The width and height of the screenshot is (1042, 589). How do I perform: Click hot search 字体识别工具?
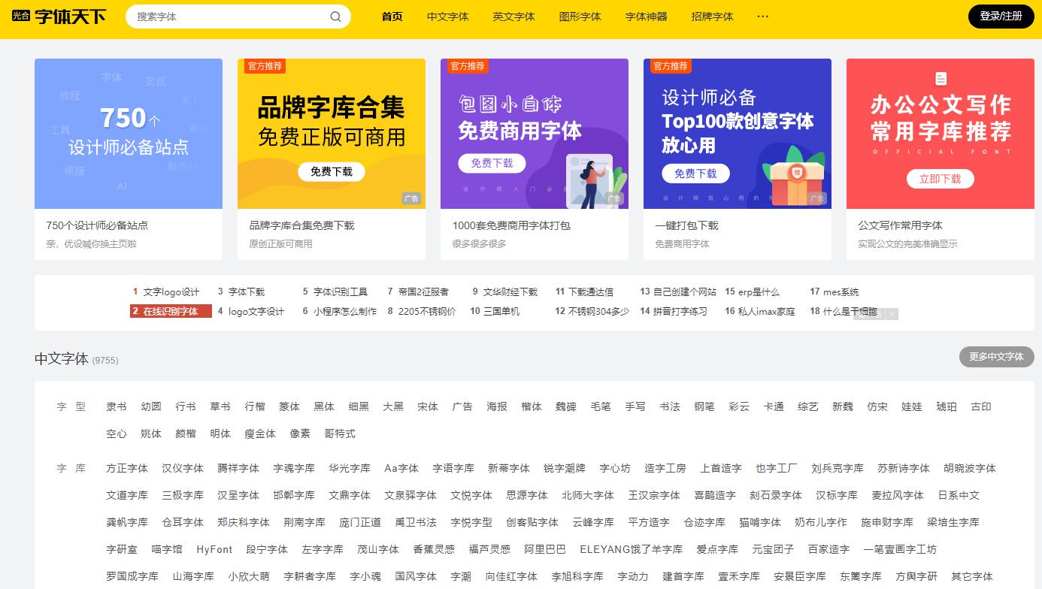341,291
